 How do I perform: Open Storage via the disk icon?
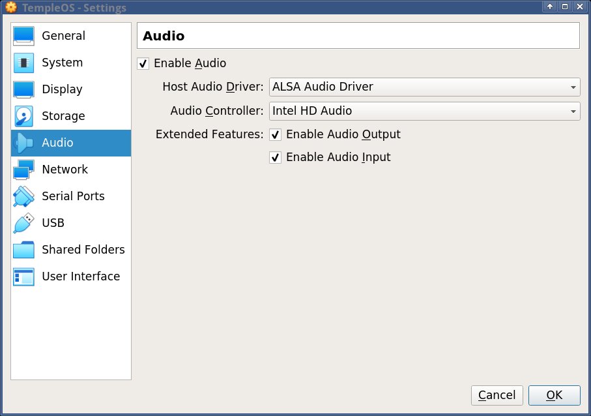(23, 116)
